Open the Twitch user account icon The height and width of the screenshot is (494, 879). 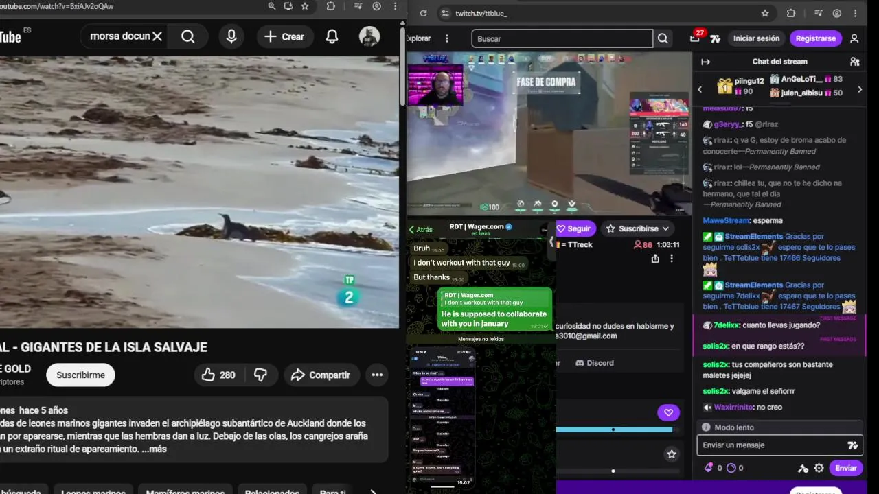854,38
